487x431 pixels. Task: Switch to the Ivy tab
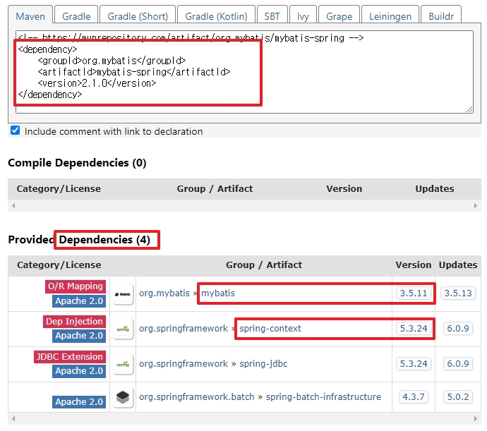click(303, 16)
